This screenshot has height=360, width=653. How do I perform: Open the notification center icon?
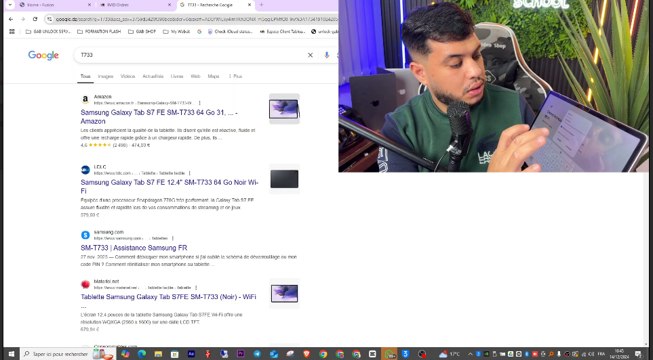638,354
